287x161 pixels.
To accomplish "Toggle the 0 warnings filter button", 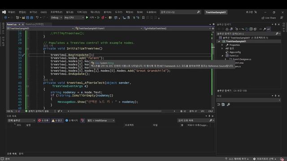I will (x=57, y=120).
